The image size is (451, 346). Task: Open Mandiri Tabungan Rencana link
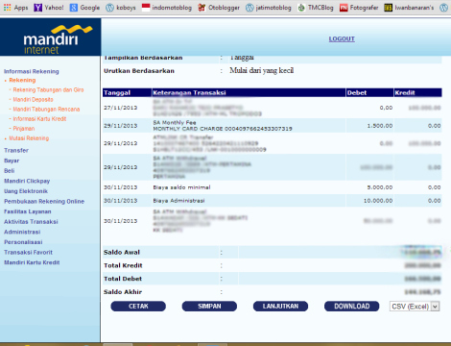46,109
